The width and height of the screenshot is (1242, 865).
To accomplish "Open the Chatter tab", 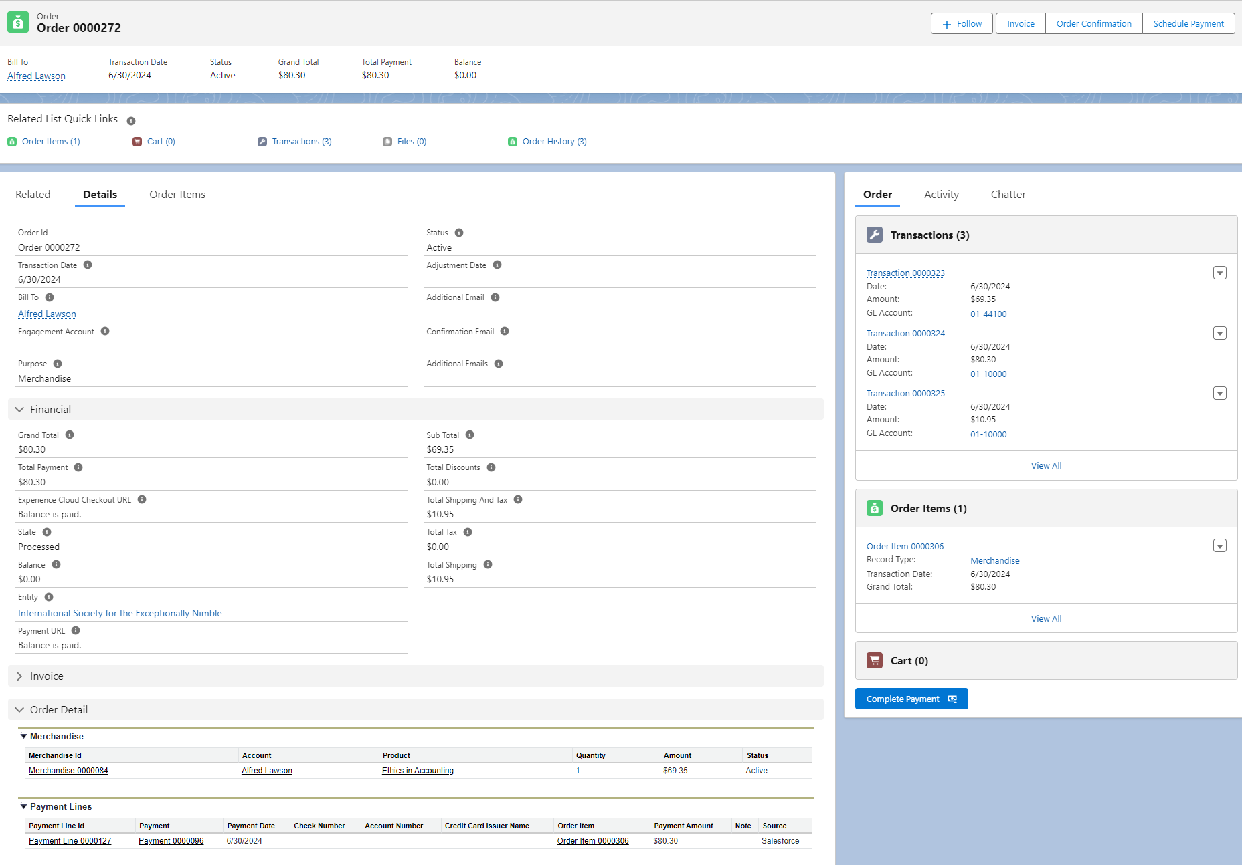I will [x=1008, y=195].
